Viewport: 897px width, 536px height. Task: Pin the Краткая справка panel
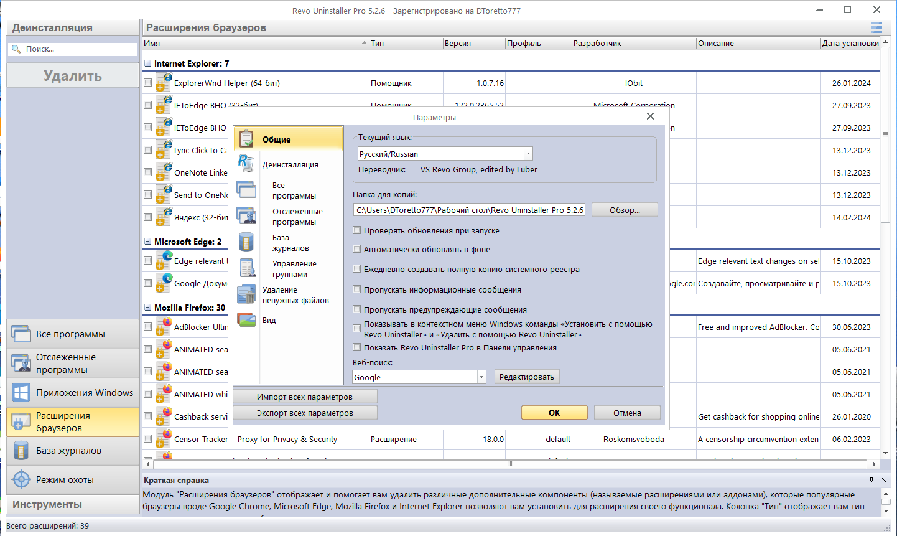click(x=871, y=480)
